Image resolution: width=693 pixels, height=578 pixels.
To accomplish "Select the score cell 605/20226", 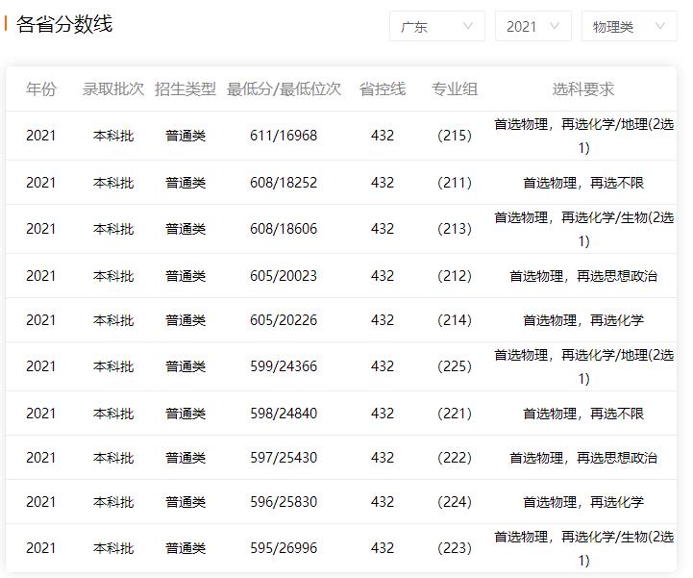I will pos(284,320).
